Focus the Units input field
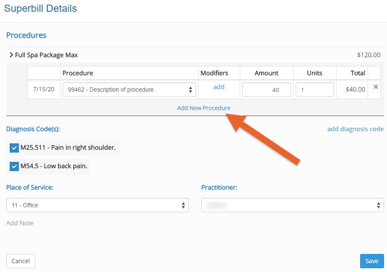 coord(315,90)
